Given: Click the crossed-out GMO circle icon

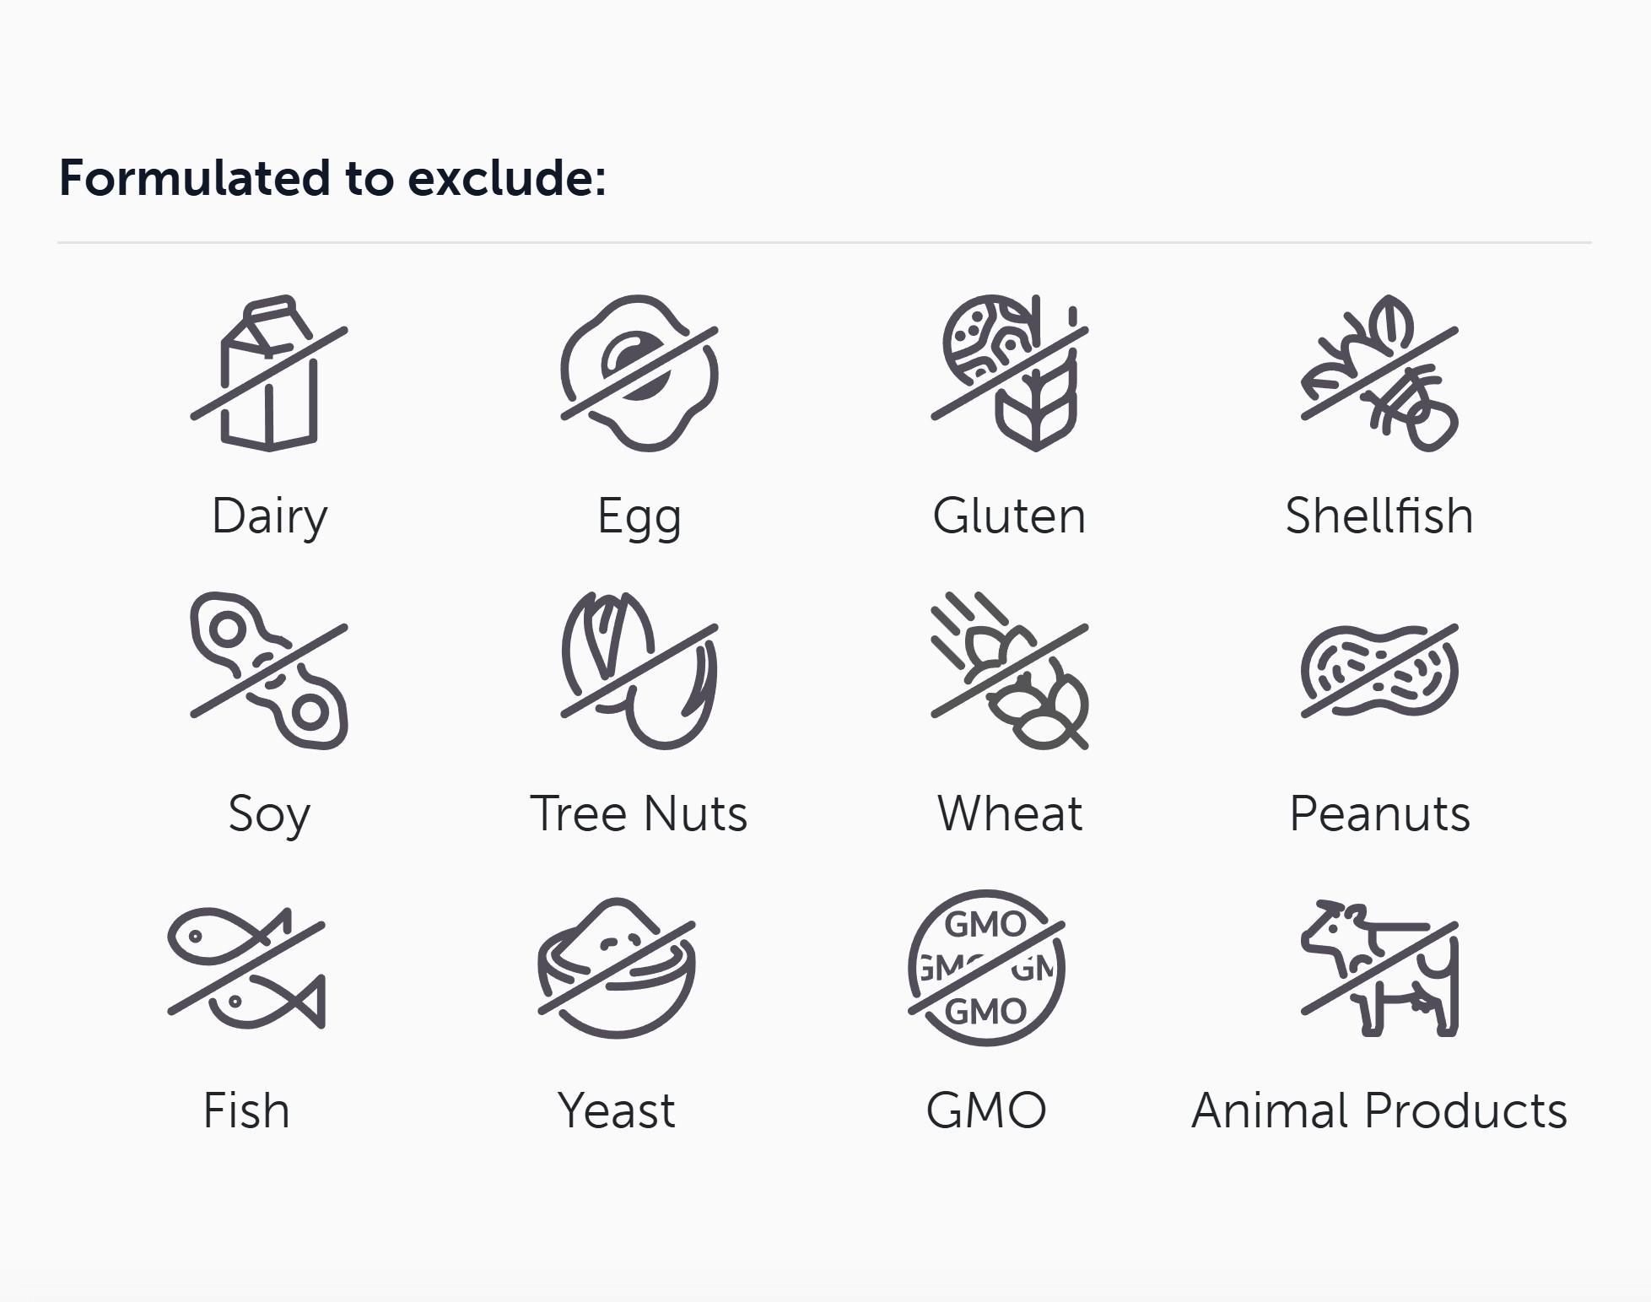Looking at the screenshot, I should (x=986, y=968).
